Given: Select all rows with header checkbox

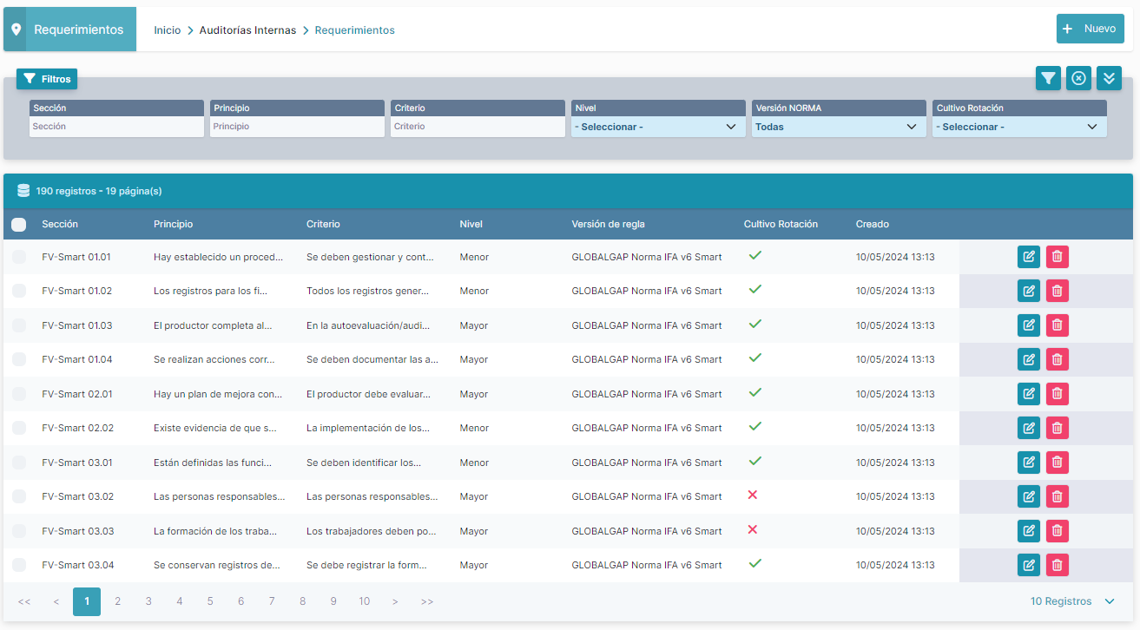Looking at the screenshot, I should click(18, 225).
